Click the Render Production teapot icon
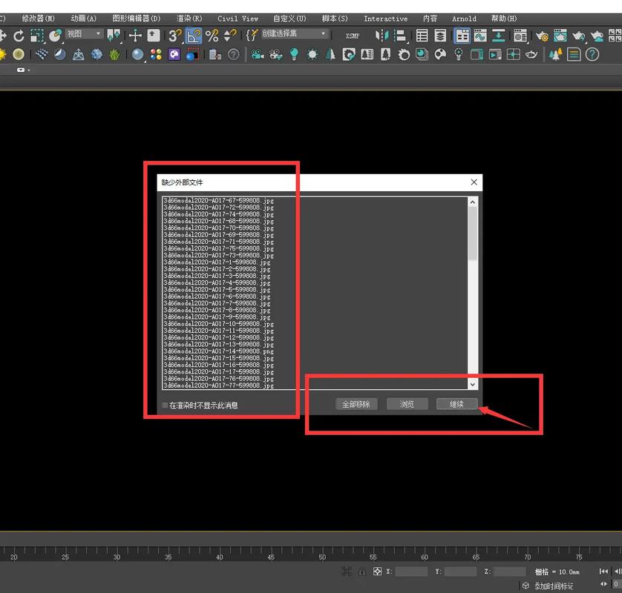Screen dimensions: 622x593 point(579,36)
